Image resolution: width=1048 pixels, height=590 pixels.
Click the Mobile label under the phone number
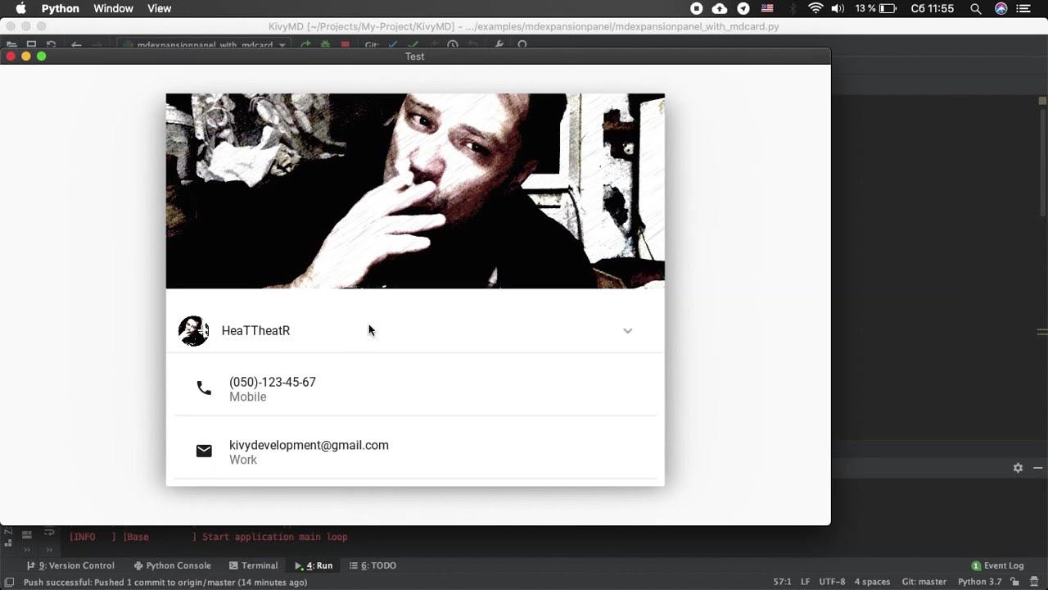[x=248, y=397]
